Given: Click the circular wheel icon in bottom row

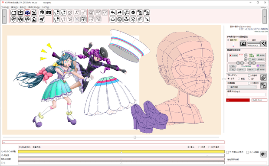Looking at the screenshot, I should click(120, 20).
